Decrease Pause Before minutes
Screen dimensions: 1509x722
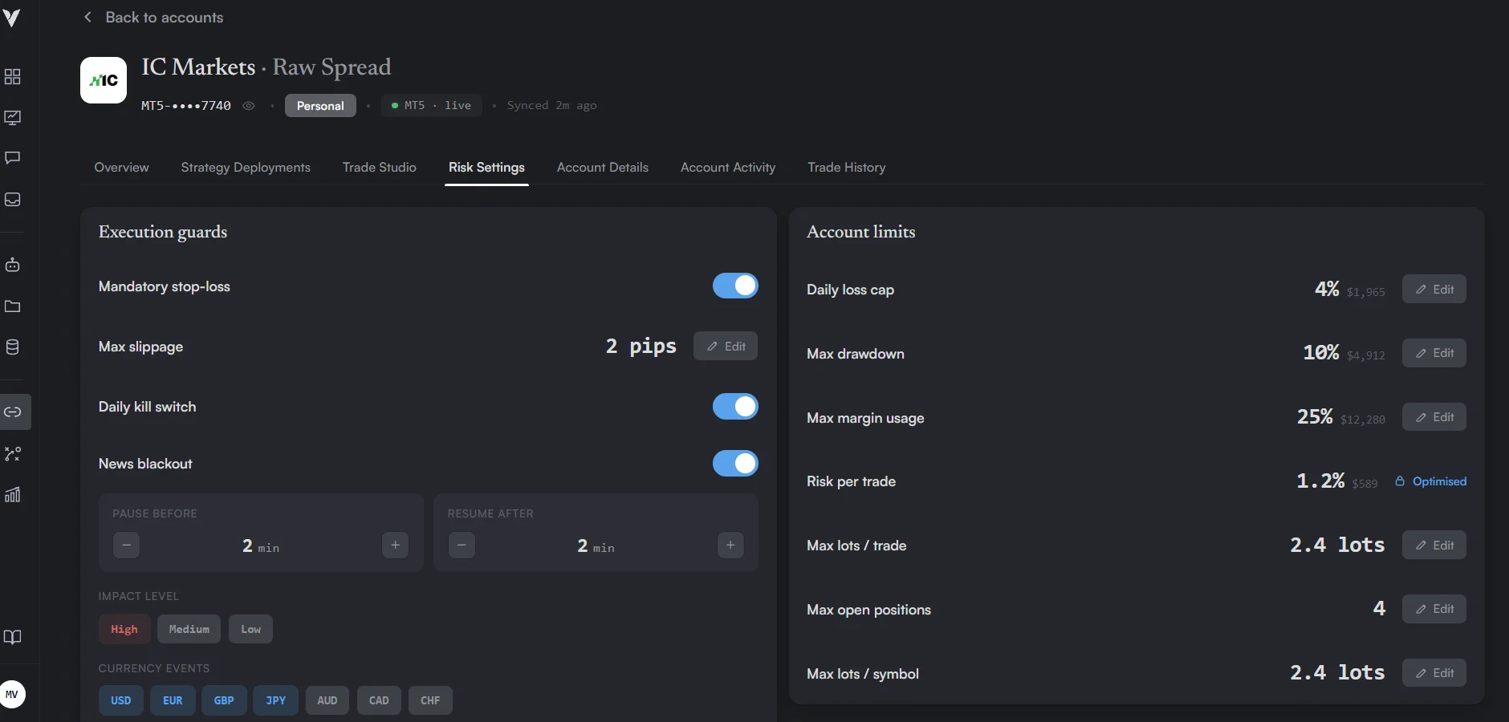tap(126, 546)
